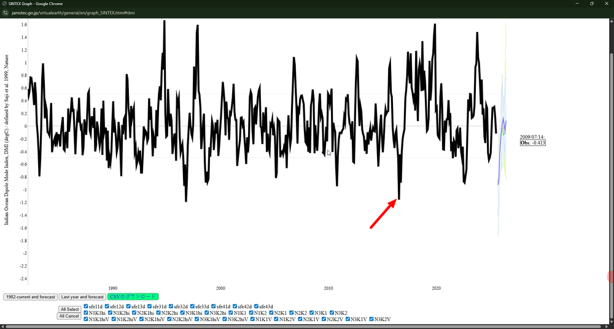Toggle the sfe33d checkbox

click(192, 306)
